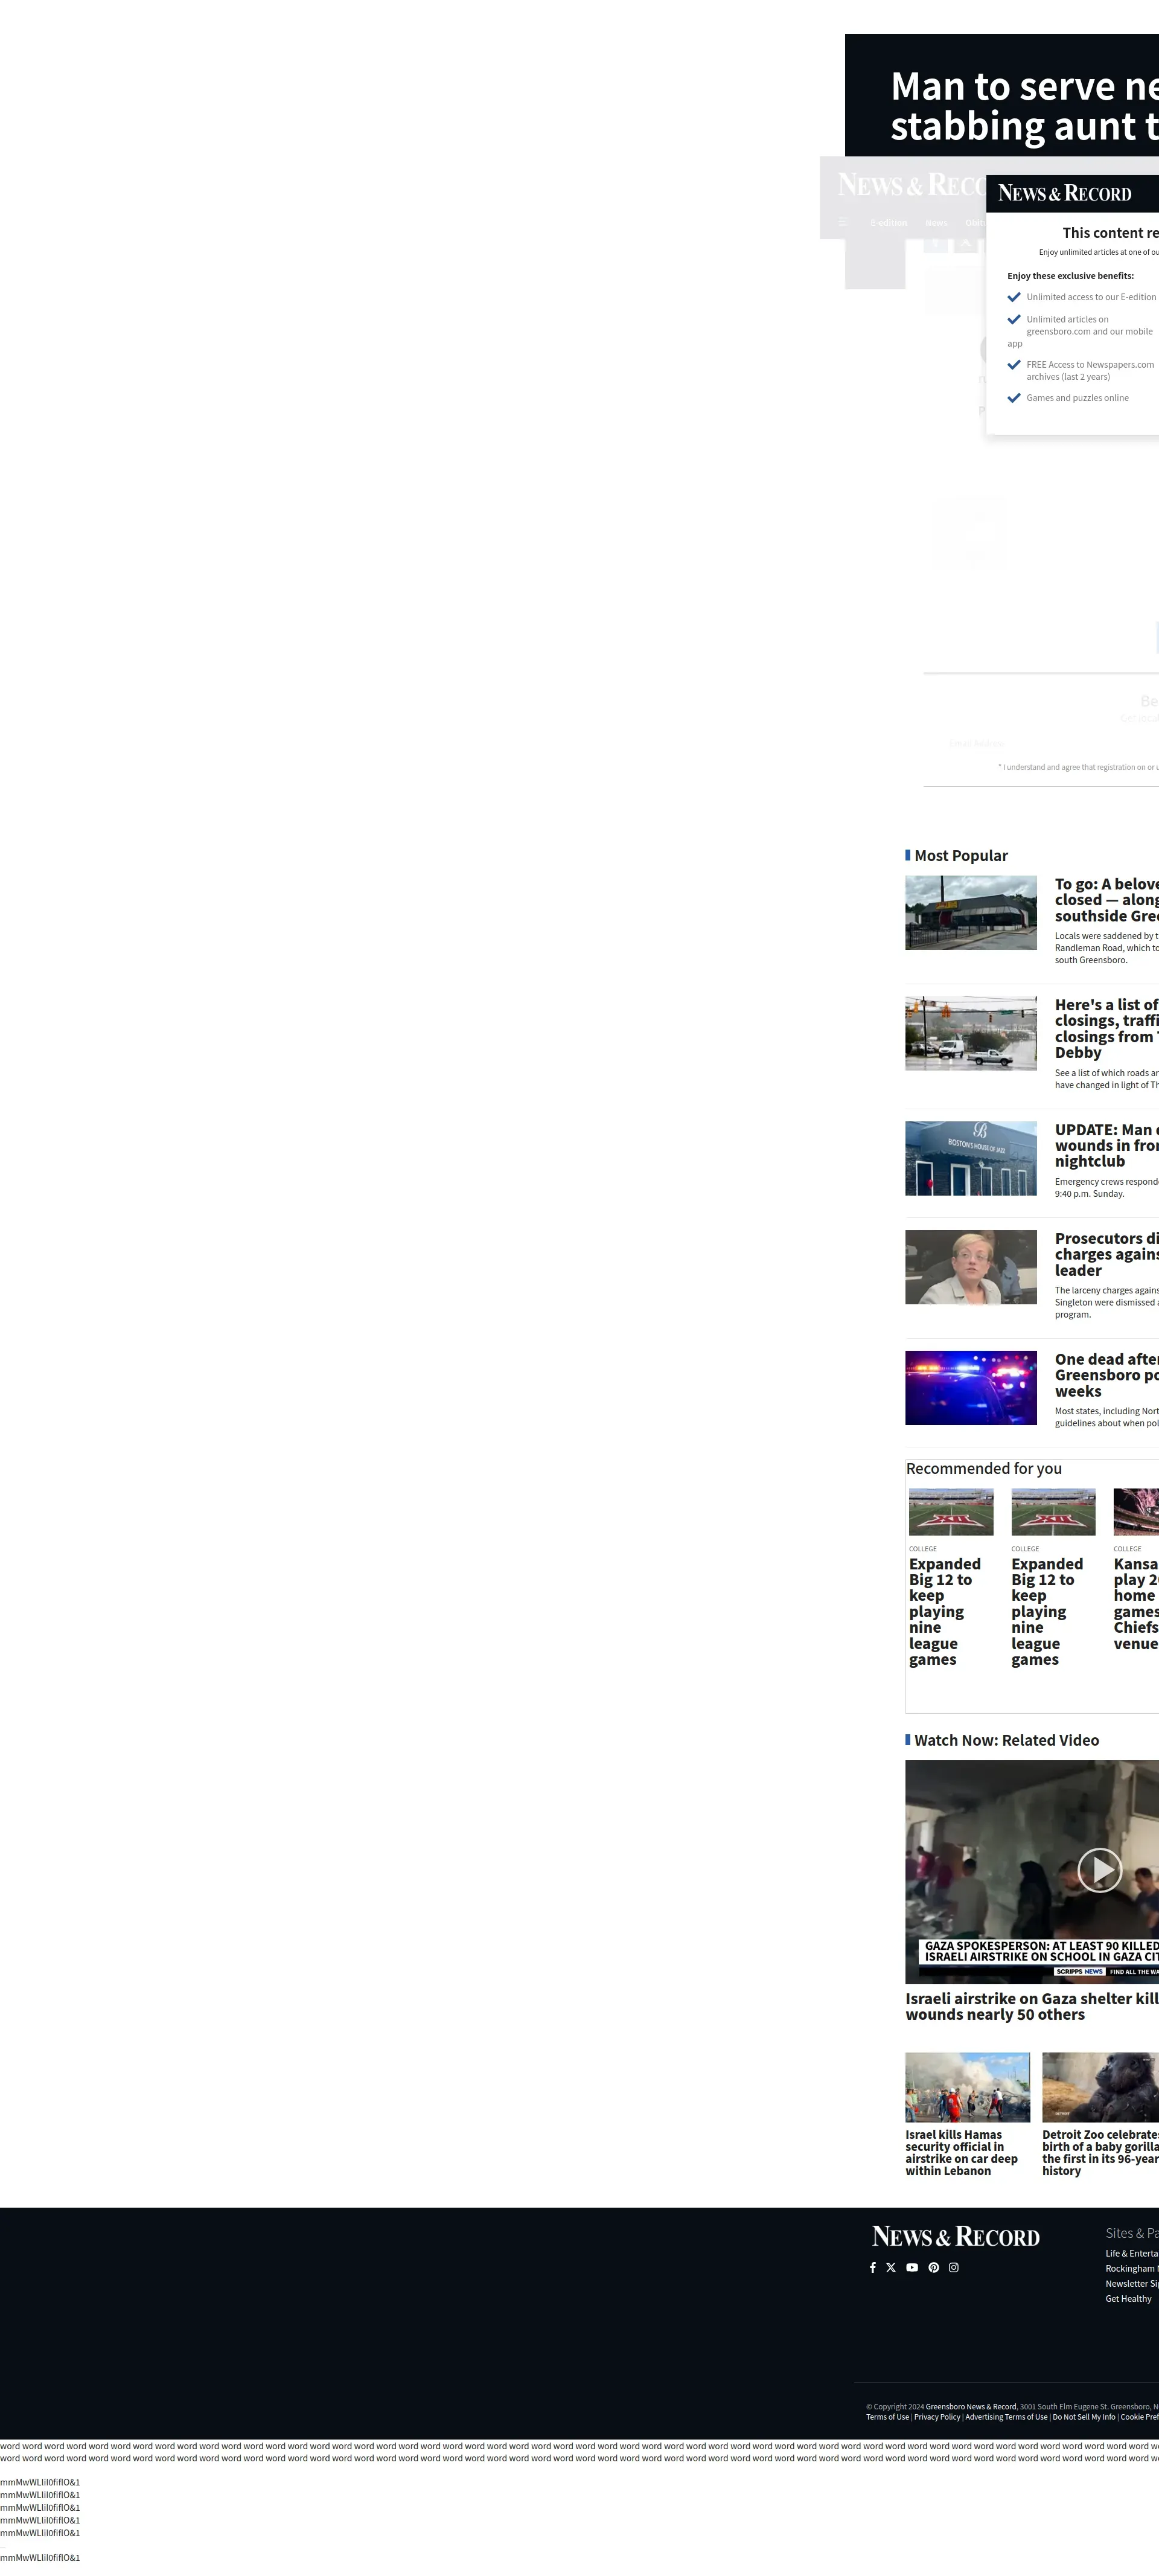
Task: Open the Get Healthy footer link
Action: [1128, 2299]
